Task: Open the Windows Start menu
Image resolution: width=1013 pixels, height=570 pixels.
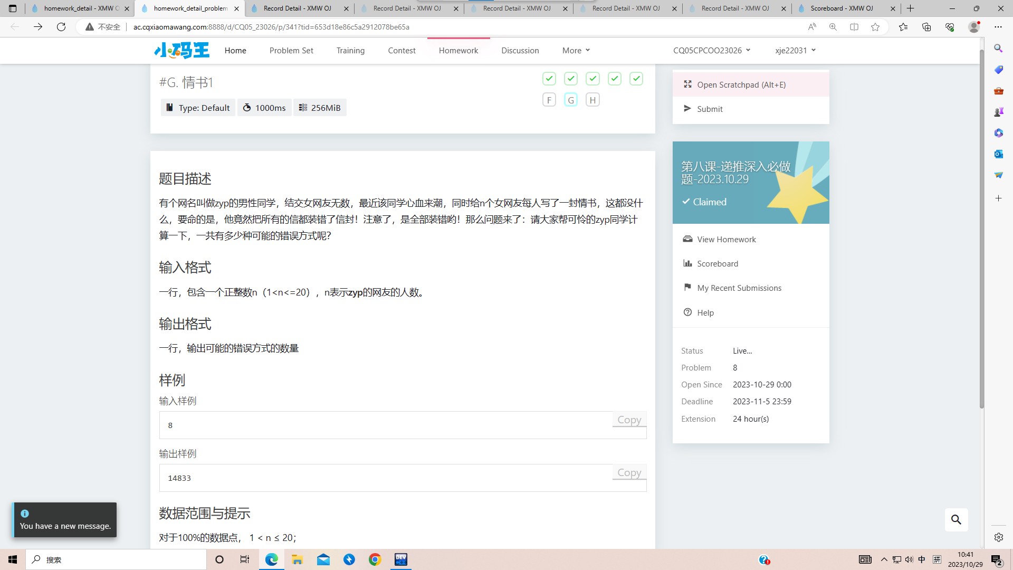Action: pyautogui.click(x=13, y=559)
